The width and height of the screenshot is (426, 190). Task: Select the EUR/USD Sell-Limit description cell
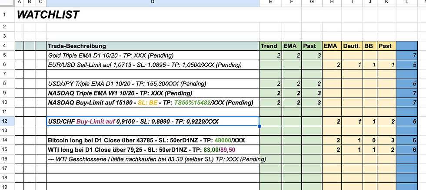click(x=153, y=65)
